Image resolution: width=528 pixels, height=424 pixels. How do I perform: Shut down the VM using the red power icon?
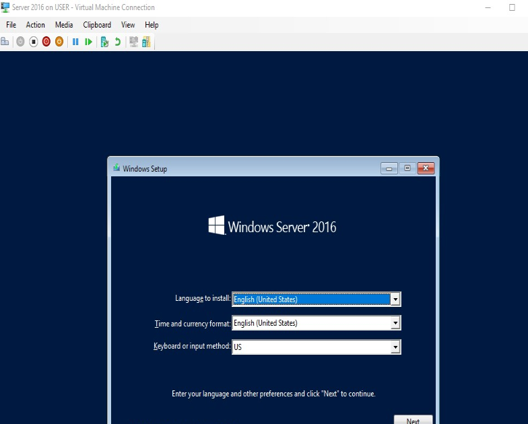click(46, 42)
